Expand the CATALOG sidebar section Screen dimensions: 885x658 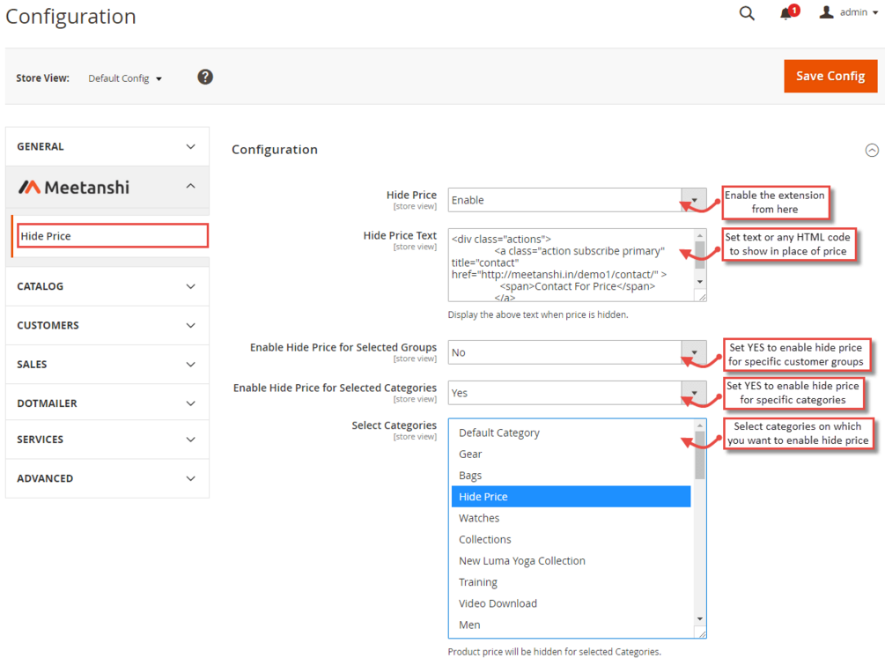click(x=107, y=286)
